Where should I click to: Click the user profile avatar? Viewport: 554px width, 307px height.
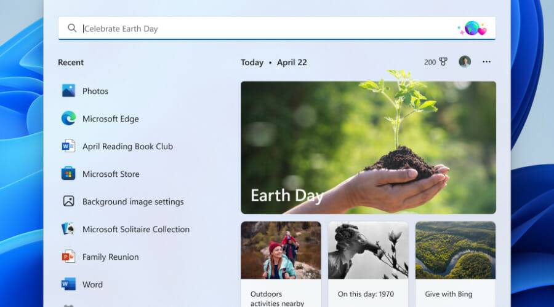click(465, 62)
